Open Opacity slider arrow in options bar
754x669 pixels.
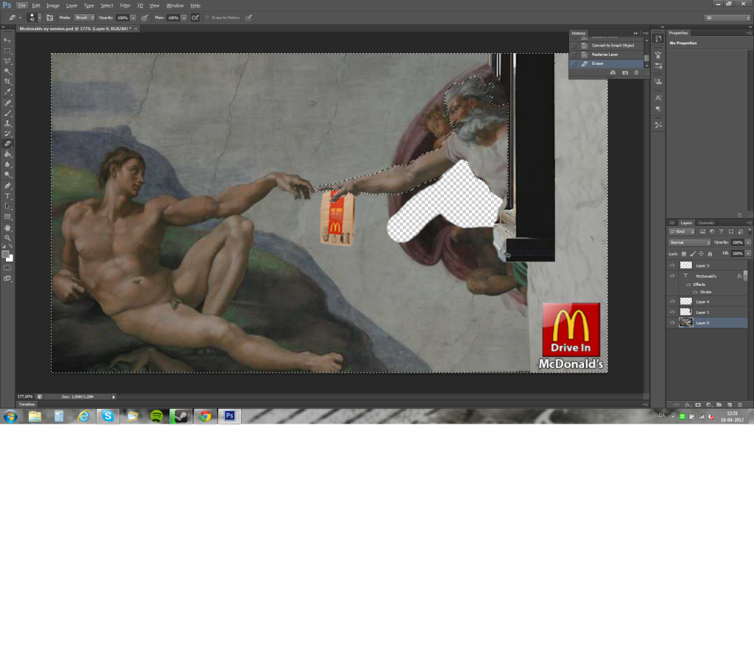point(133,18)
